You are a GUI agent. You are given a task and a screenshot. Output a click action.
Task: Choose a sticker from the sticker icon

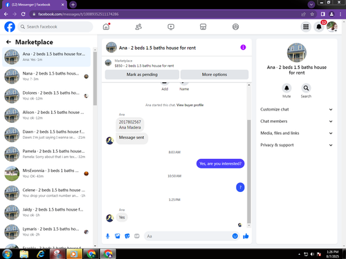pyautogui.click(x=127, y=236)
